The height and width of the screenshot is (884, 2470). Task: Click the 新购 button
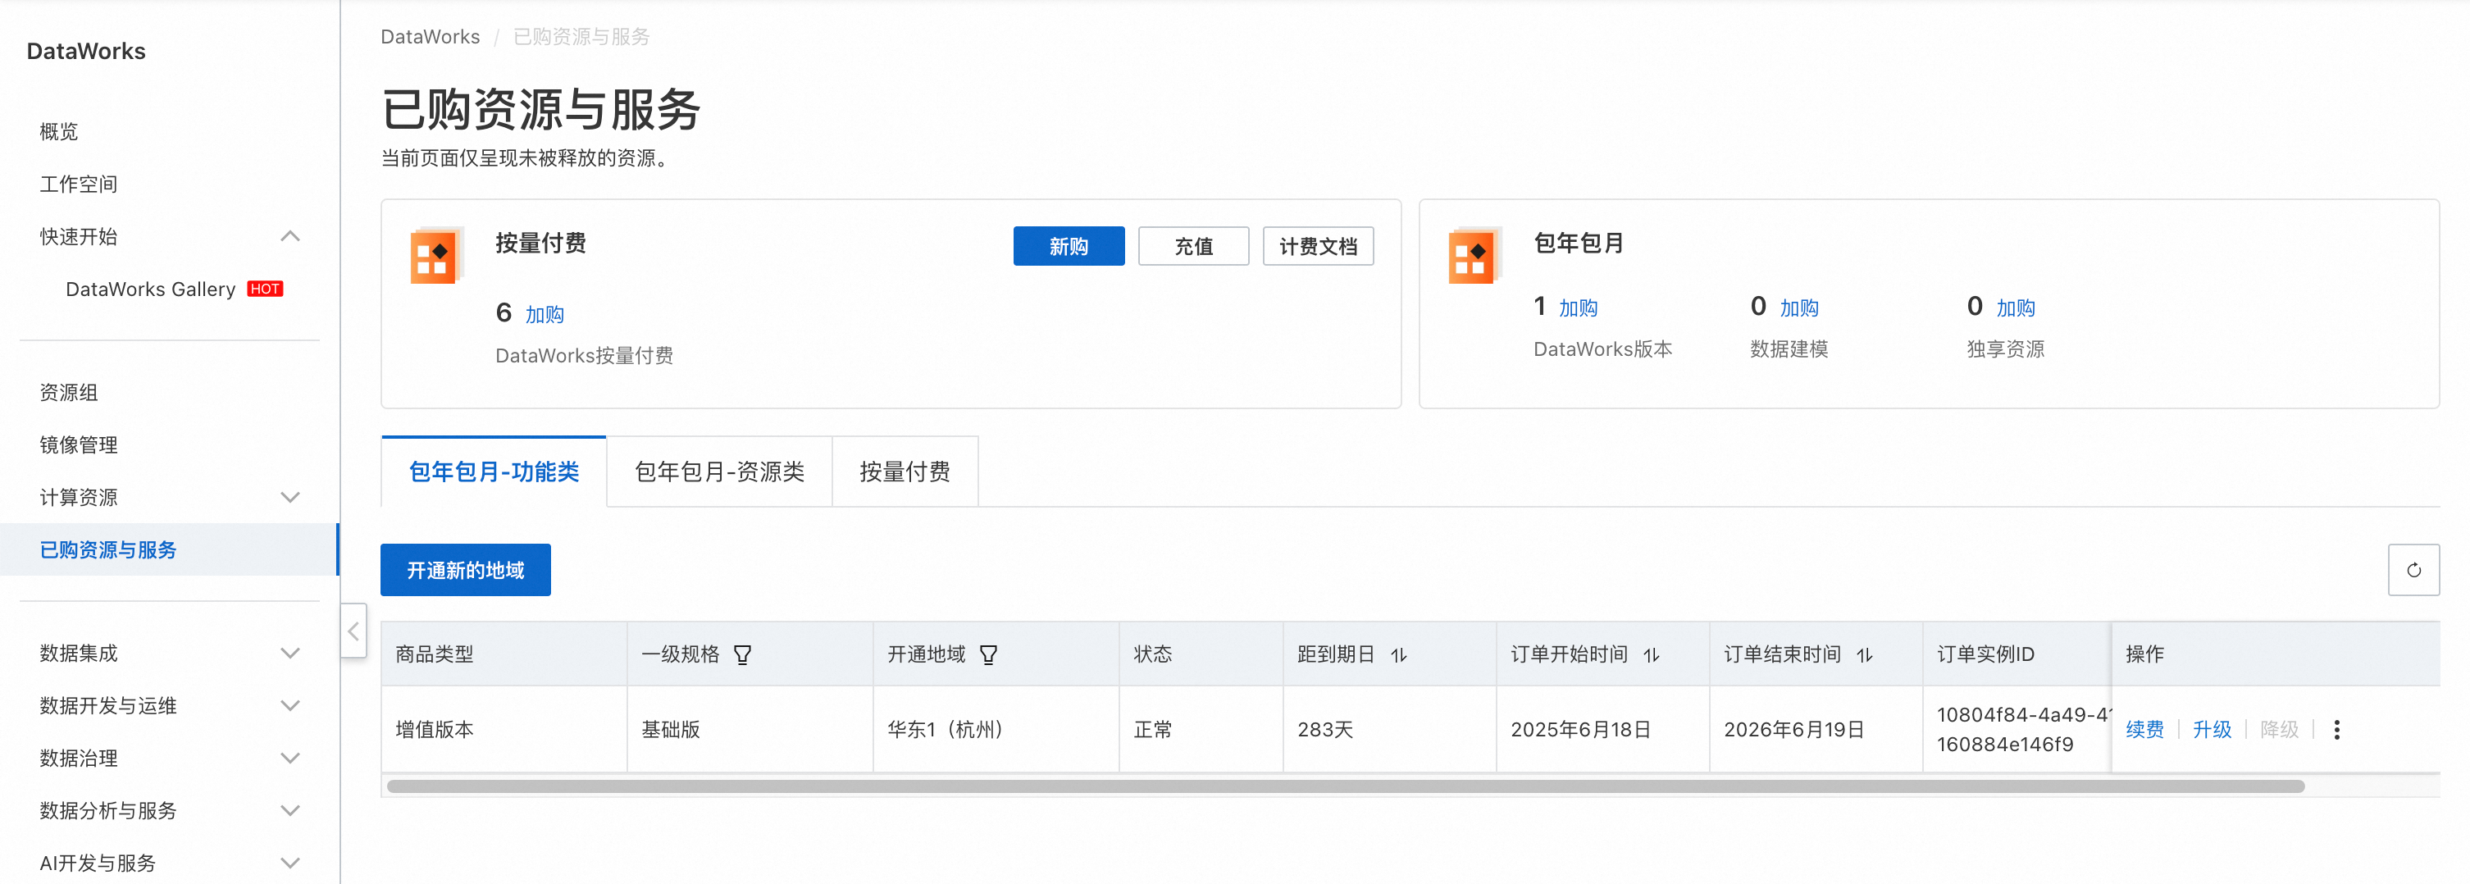[1069, 246]
